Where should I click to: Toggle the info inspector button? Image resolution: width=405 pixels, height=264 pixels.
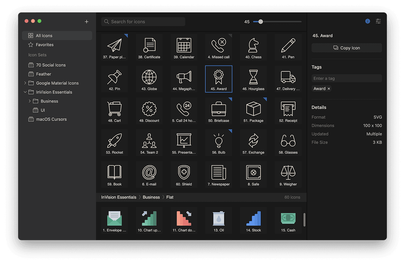pyautogui.click(x=368, y=21)
